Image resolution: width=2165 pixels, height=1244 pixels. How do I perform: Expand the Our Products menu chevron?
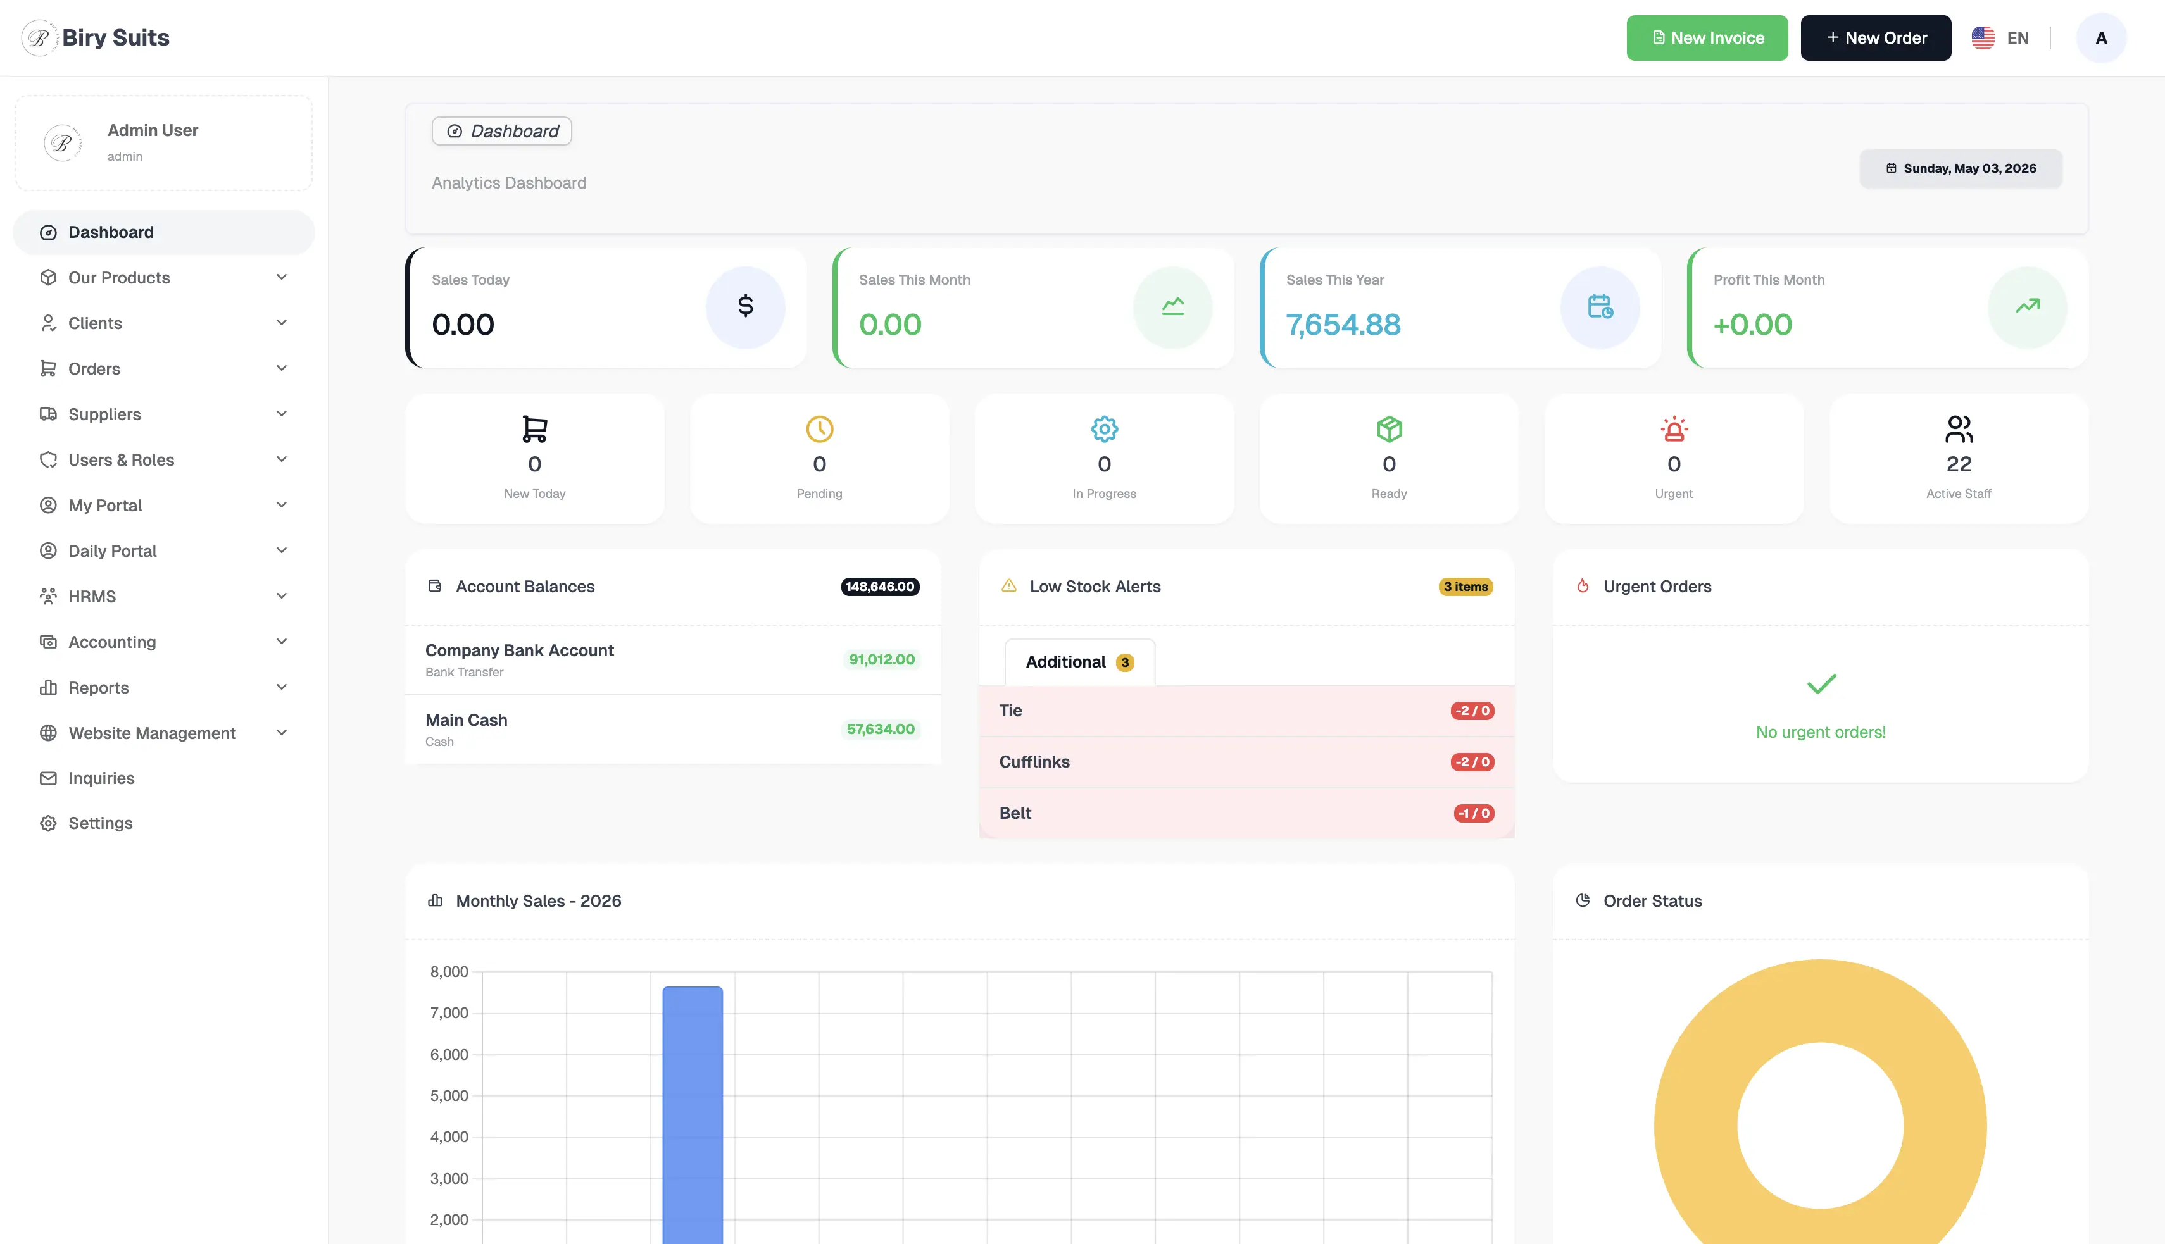pyautogui.click(x=281, y=278)
